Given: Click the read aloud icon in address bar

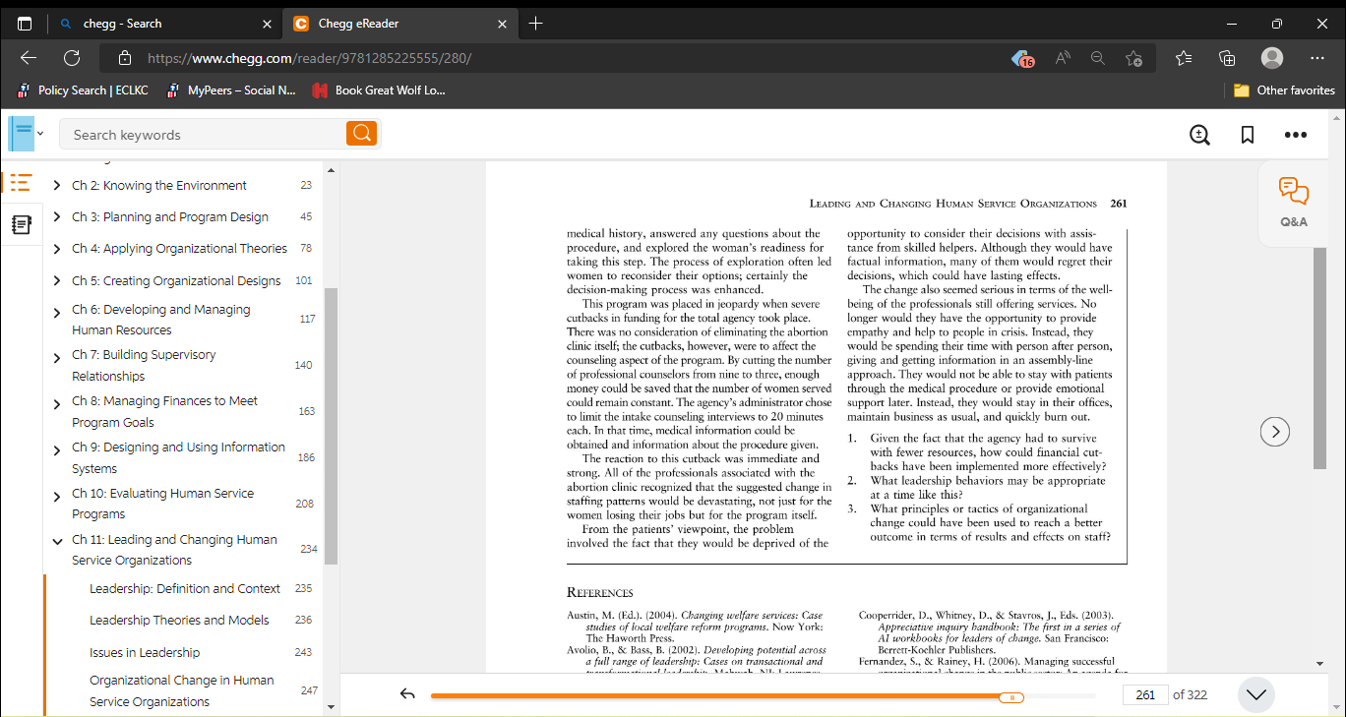Looking at the screenshot, I should click(1063, 58).
